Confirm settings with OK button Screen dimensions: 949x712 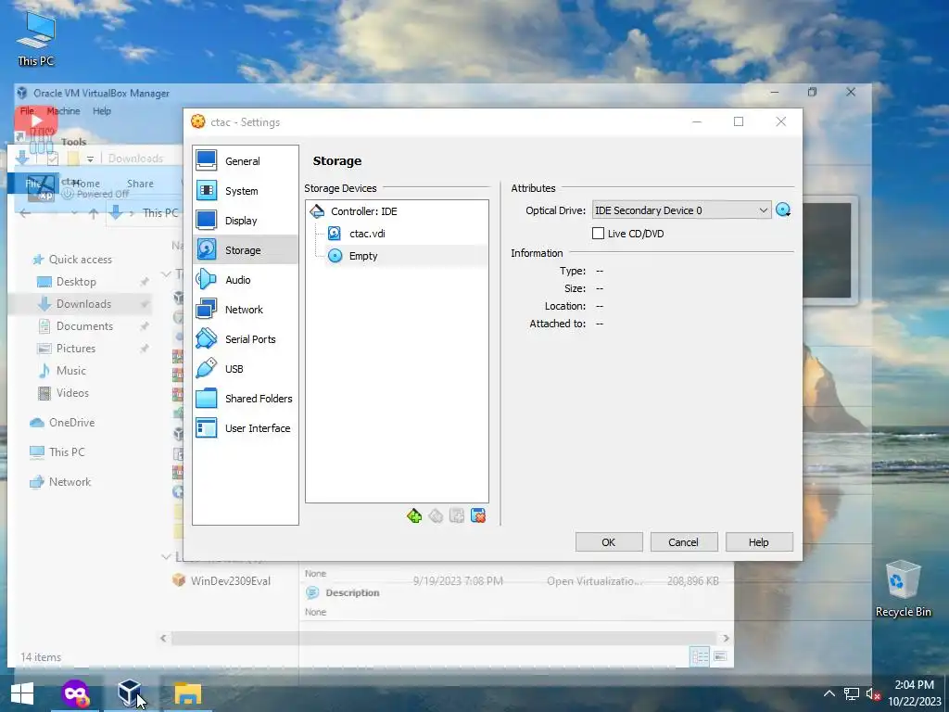point(609,542)
